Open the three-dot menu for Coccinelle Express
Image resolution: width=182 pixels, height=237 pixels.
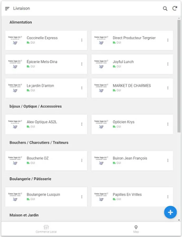[82, 40]
